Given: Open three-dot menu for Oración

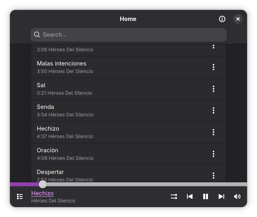Looking at the screenshot, I should pyautogui.click(x=214, y=154).
